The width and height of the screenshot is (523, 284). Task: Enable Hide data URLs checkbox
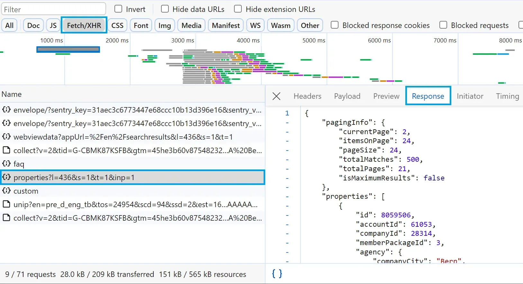[165, 9]
